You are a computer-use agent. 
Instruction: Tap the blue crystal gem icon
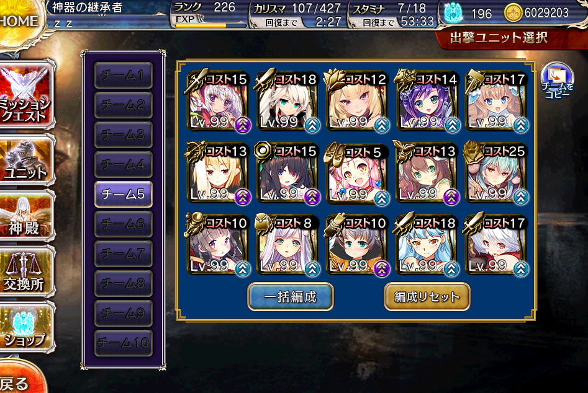coord(453,13)
